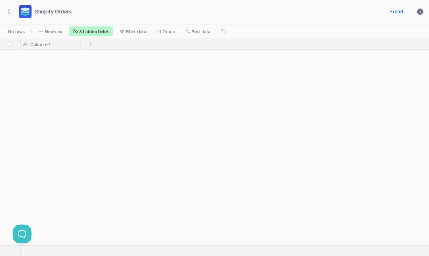This screenshot has height=256, width=429.
Task: Open the Group configuration panel
Action: (x=166, y=31)
